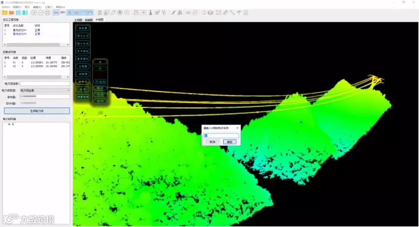
Task: Click the teal save-disk toolbar icon
Action: coord(25,12)
